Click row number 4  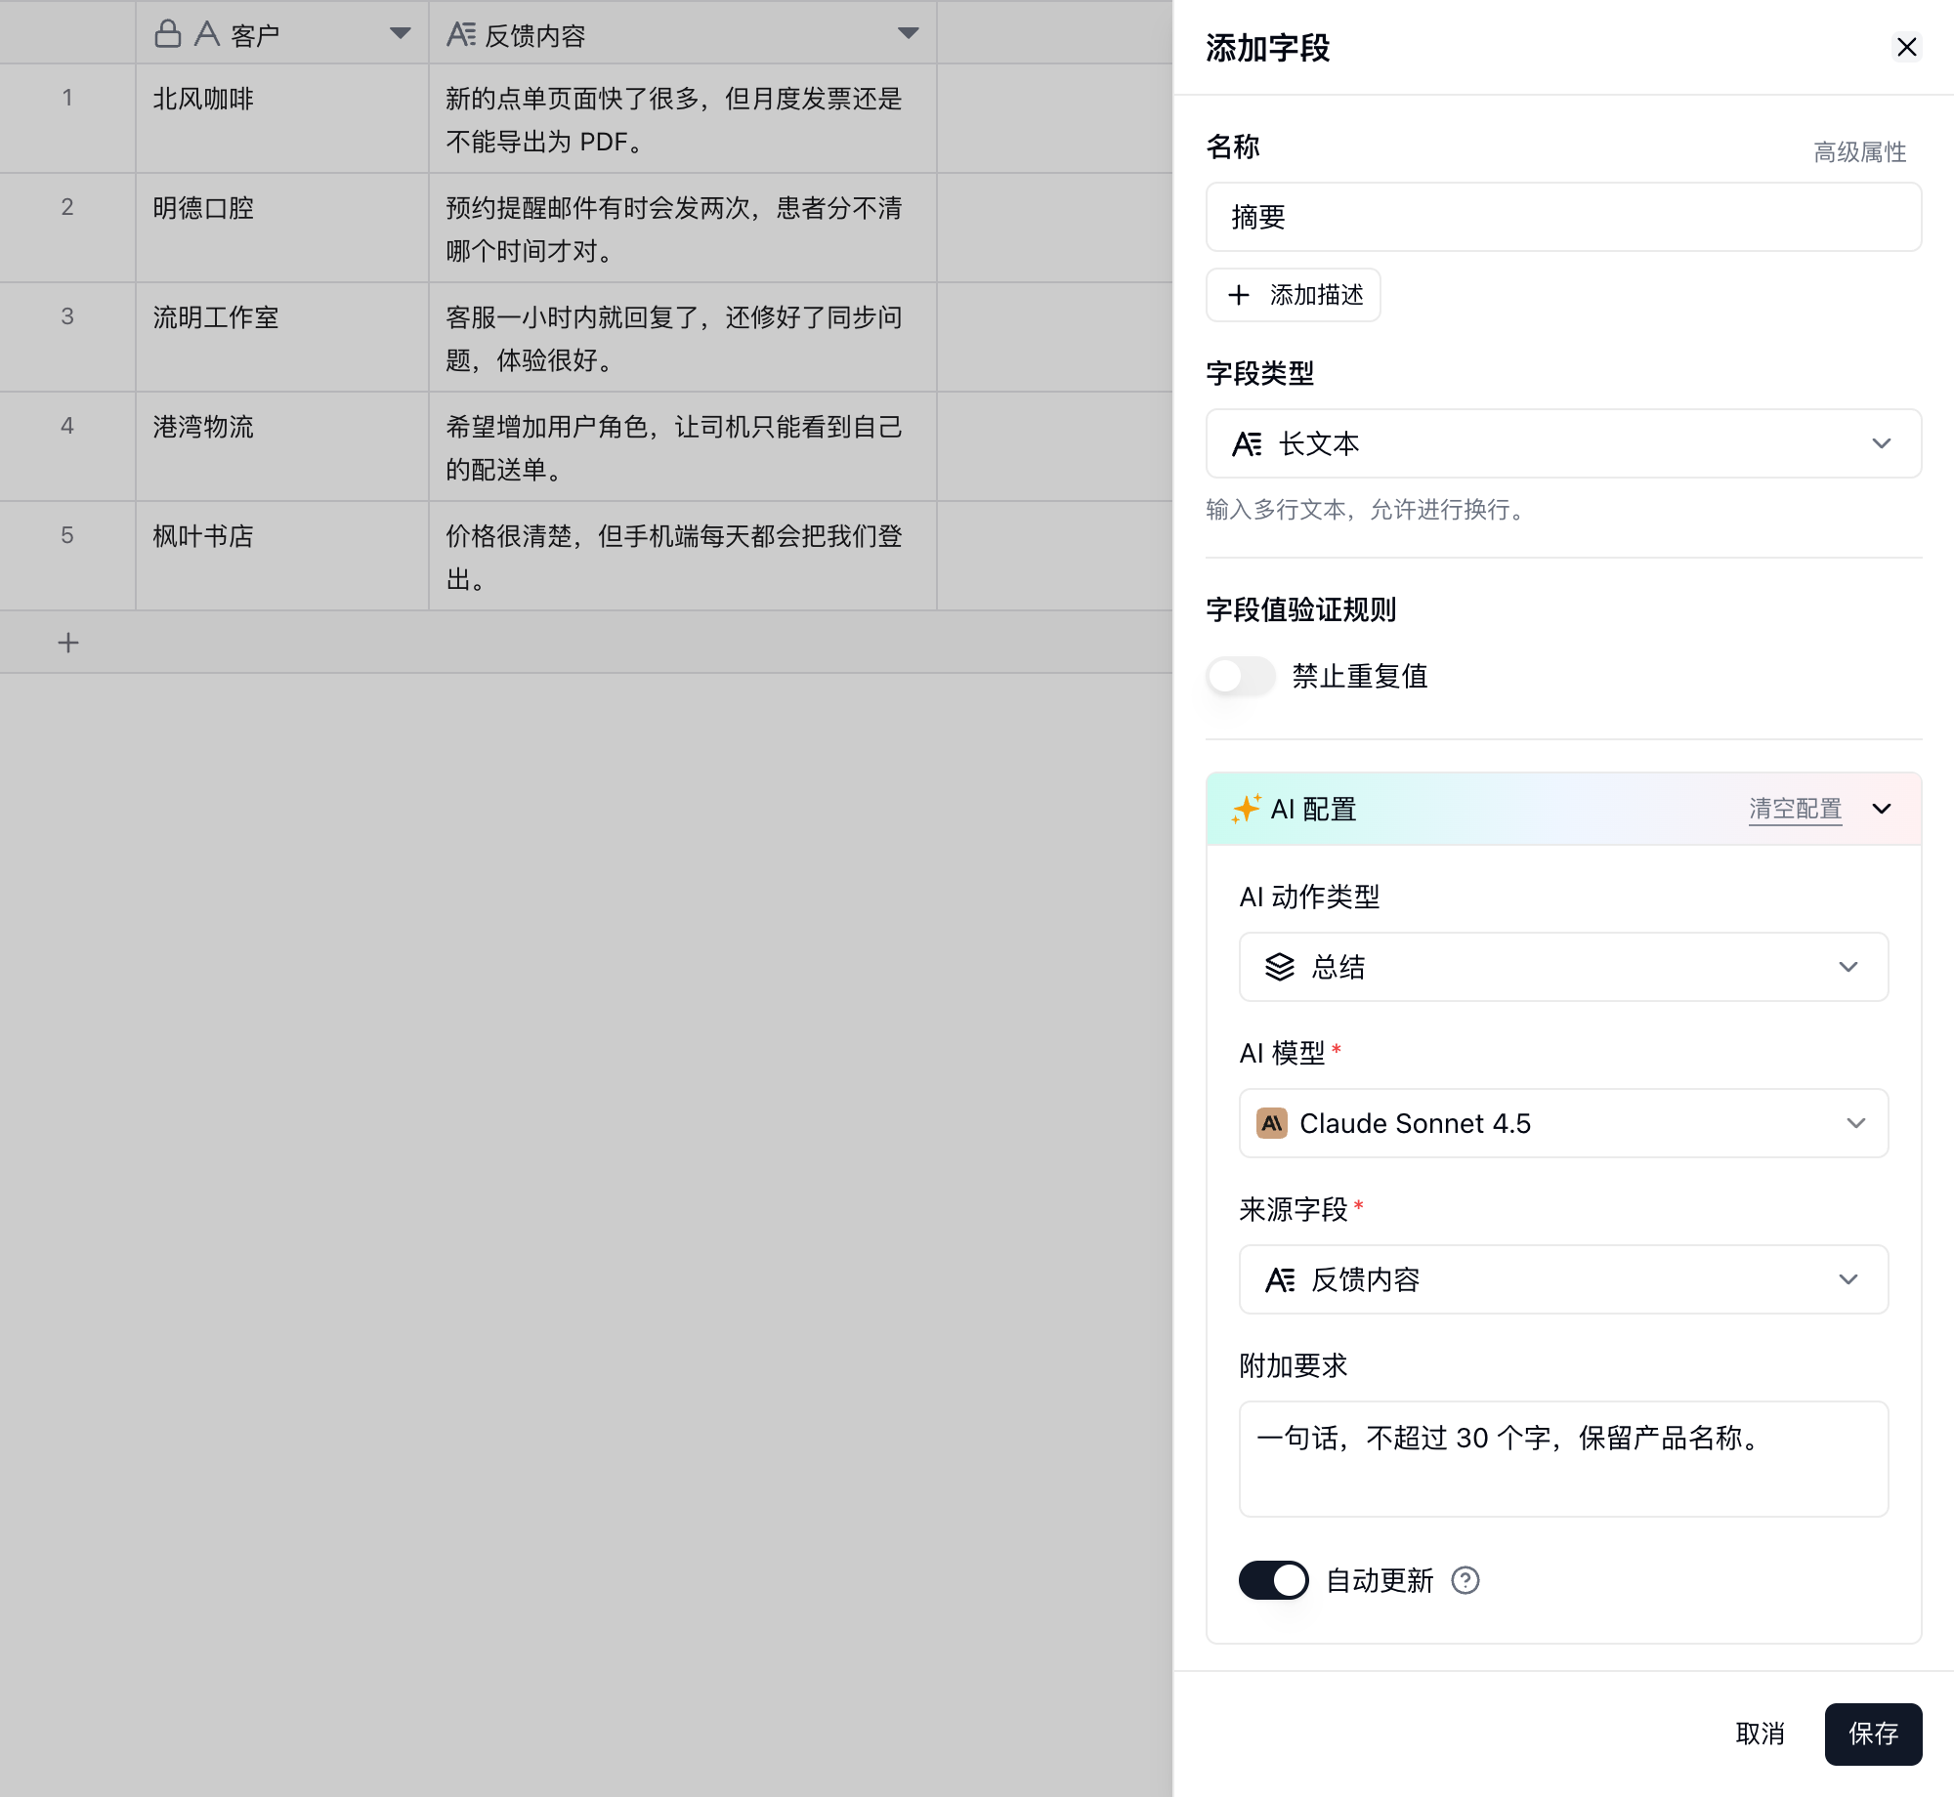[67, 426]
